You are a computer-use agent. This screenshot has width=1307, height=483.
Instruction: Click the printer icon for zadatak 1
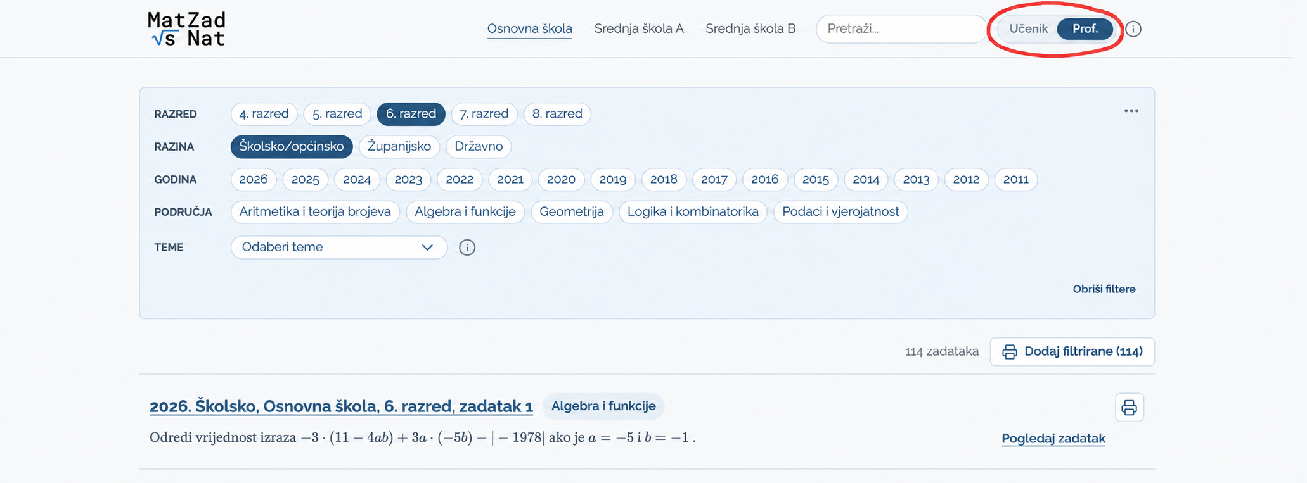(x=1130, y=408)
